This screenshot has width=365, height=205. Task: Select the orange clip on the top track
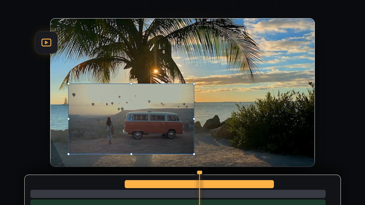click(199, 184)
